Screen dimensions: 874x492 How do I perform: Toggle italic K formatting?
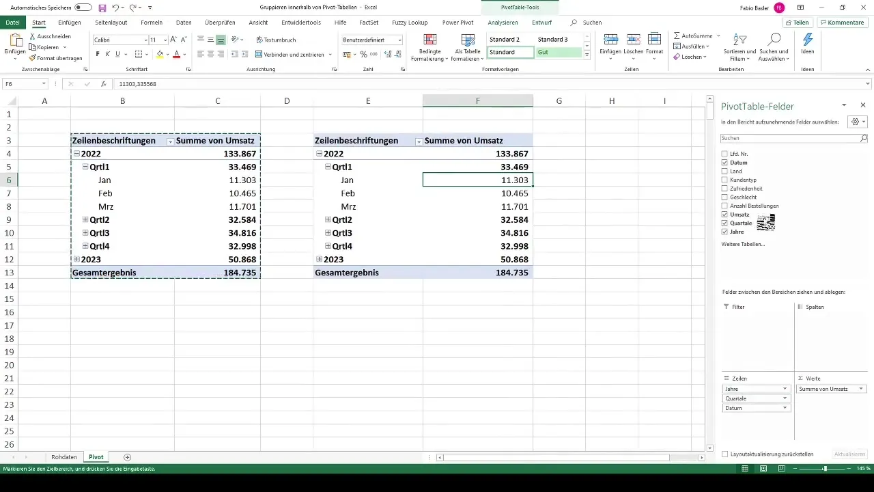(x=108, y=54)
